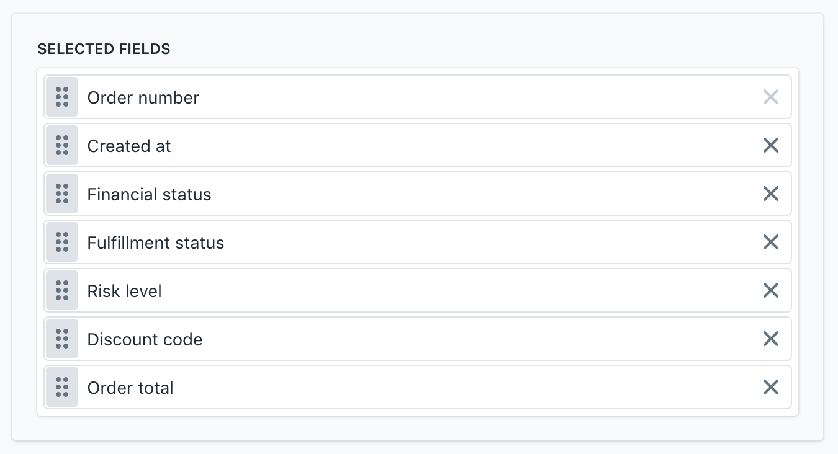The image size is (838, 454).
Task: Select the Discount code field label
Action: point(145,339)
